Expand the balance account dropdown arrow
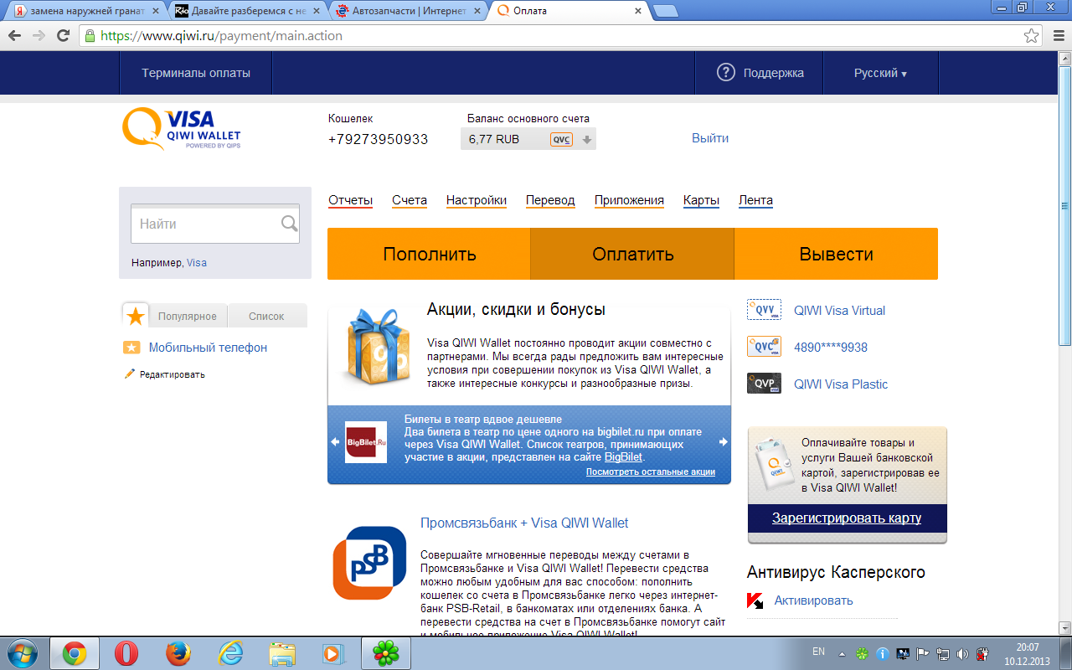 [x=587, y=140]
